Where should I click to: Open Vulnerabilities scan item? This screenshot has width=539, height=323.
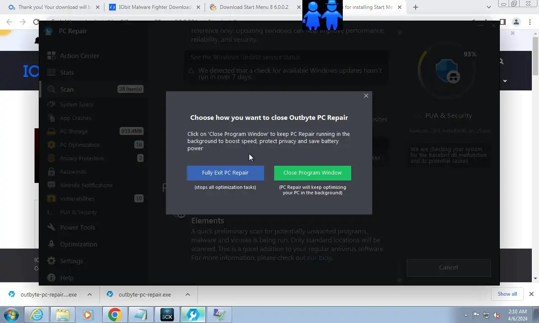pyautogui.click(x=77, y=199)
